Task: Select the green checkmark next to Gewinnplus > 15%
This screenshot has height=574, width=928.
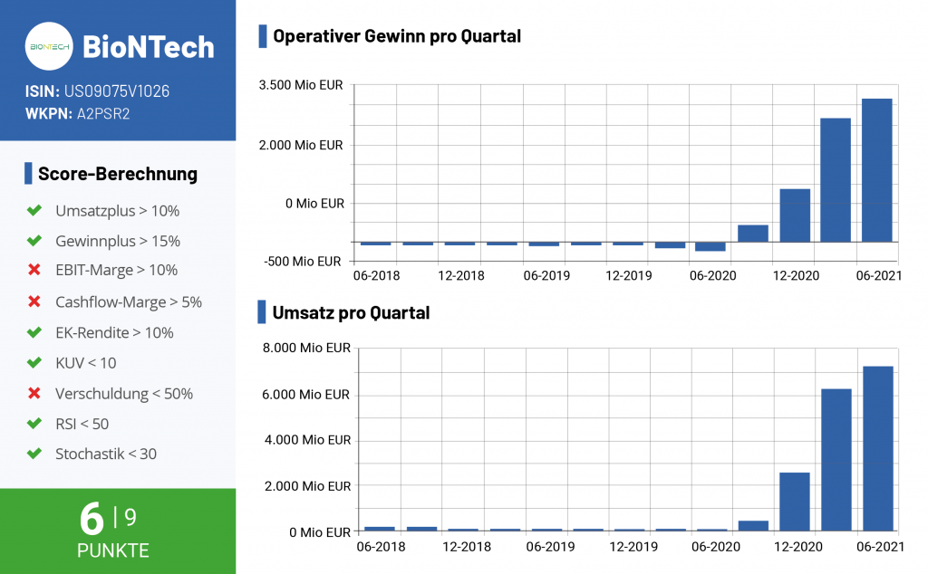Action: point(34,241)
